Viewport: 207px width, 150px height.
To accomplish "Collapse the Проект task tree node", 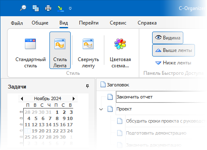I will click(101, 109).
